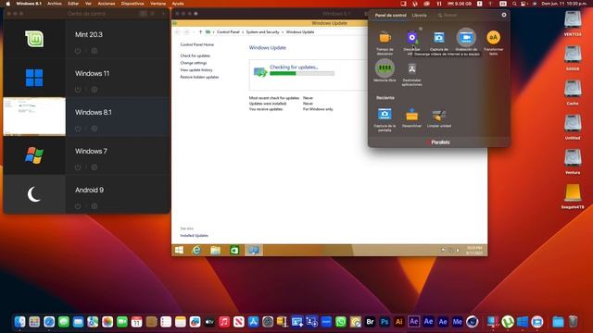Open the Desinstalar aplicaciones tool

[411, 68]
